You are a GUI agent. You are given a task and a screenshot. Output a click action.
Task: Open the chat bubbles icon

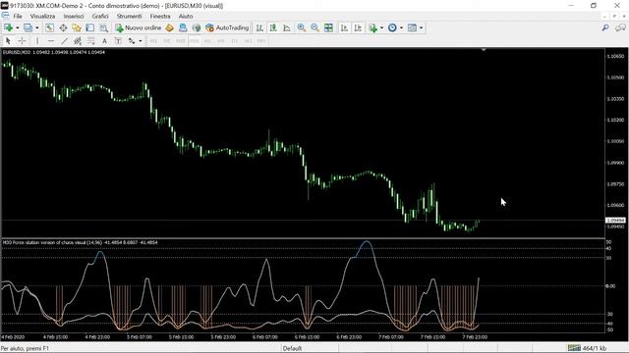coord(620,27)
